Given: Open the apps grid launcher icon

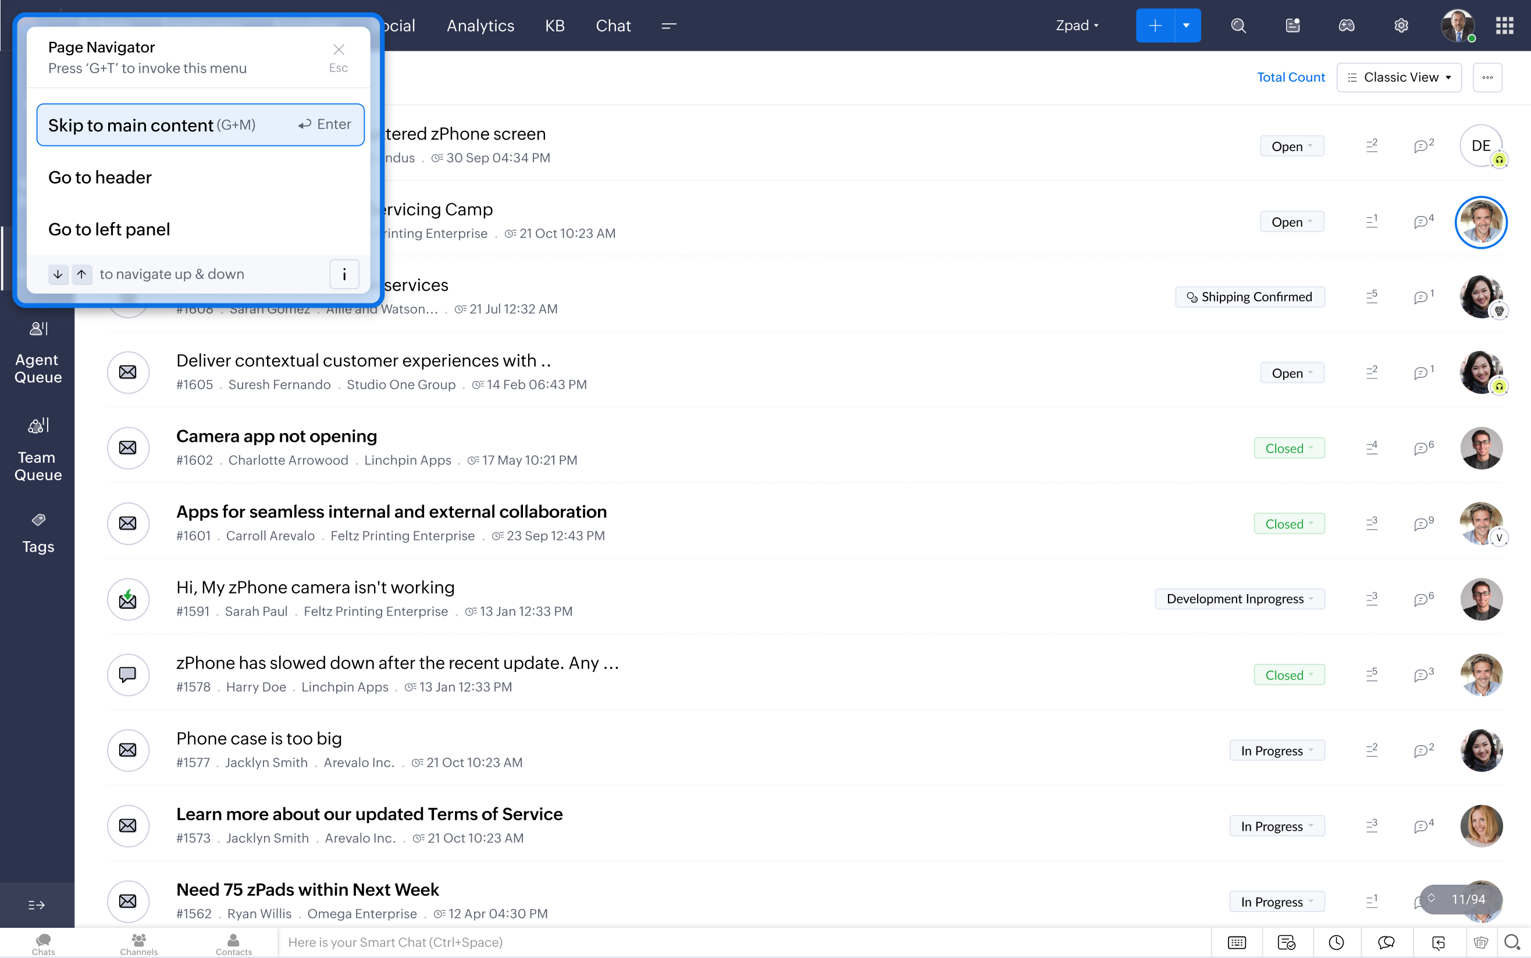Looking at the screenshot, I should (1504, 26).
